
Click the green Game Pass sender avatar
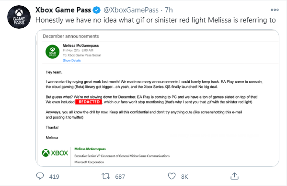click(x=53, y=52)
